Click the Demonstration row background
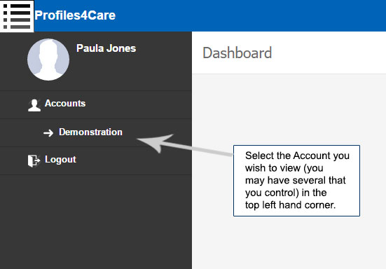This screenshot has height=269, width=386. [96, 133]
